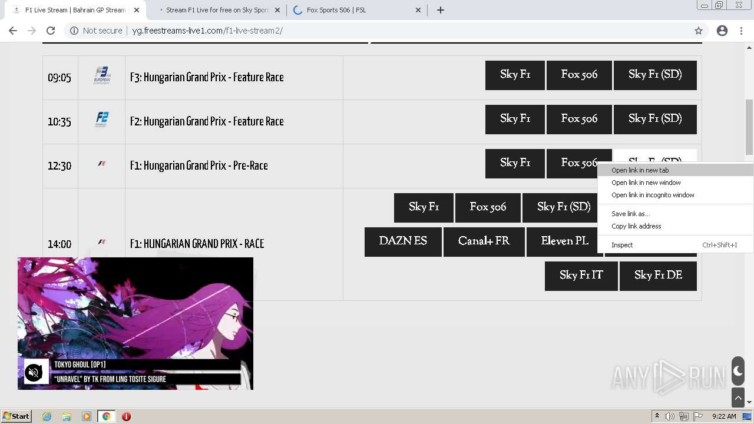Viewport: 754px width, 424px height.
Task: Choose Open link in new window
Action: click(675, 183)
